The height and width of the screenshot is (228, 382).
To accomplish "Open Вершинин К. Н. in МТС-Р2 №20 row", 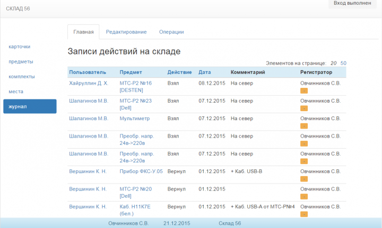I will (88, 189).
